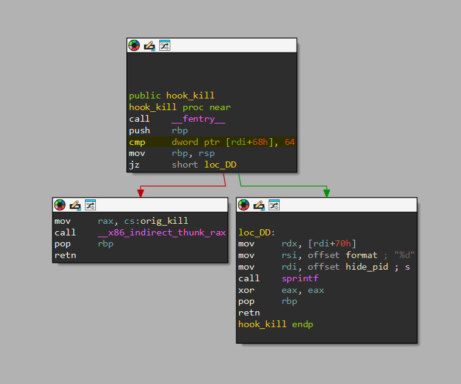Click the color icon on the orig_kill node
This screenshot has width=461, height=384.
click(x=60, y=205)
